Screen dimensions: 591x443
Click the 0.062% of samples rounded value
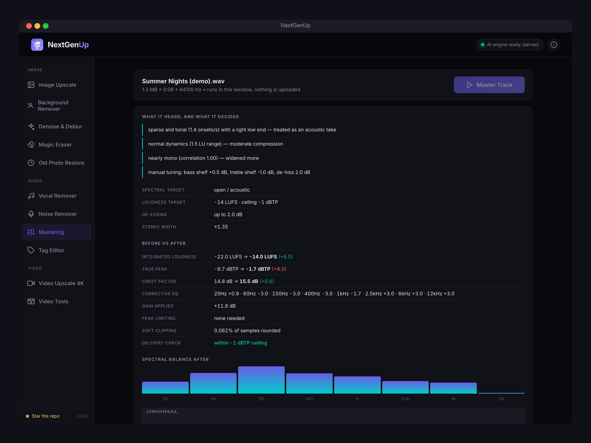247,331
